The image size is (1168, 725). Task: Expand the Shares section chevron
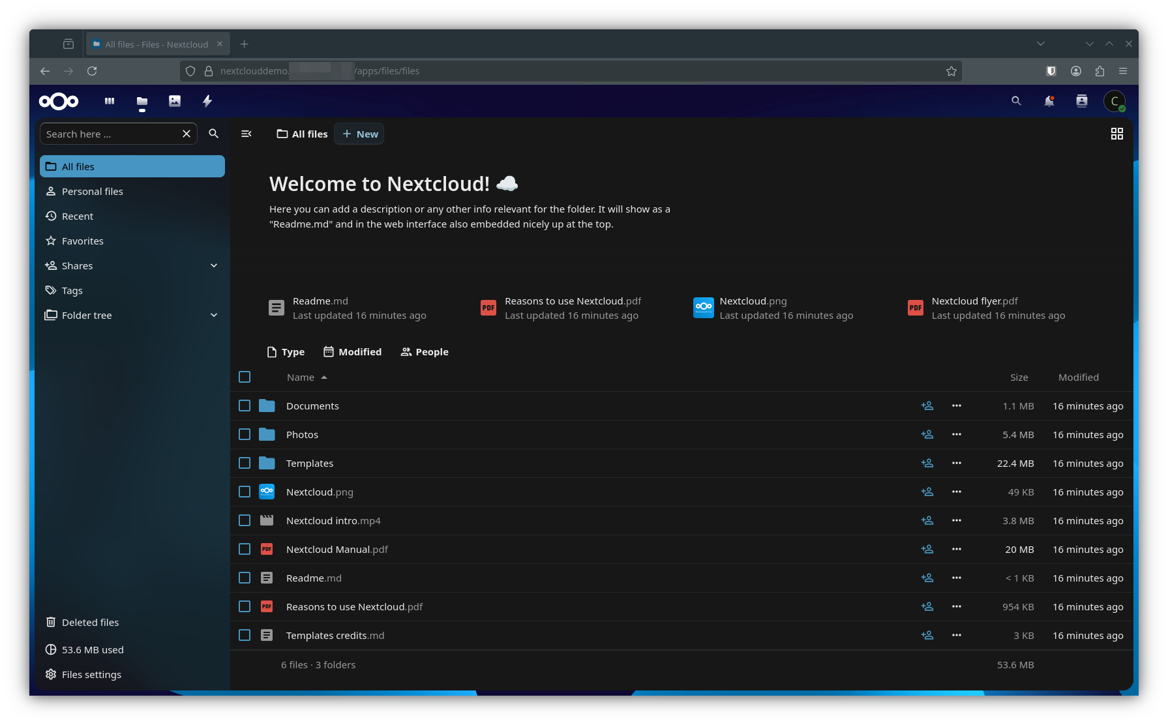point(214,266)
